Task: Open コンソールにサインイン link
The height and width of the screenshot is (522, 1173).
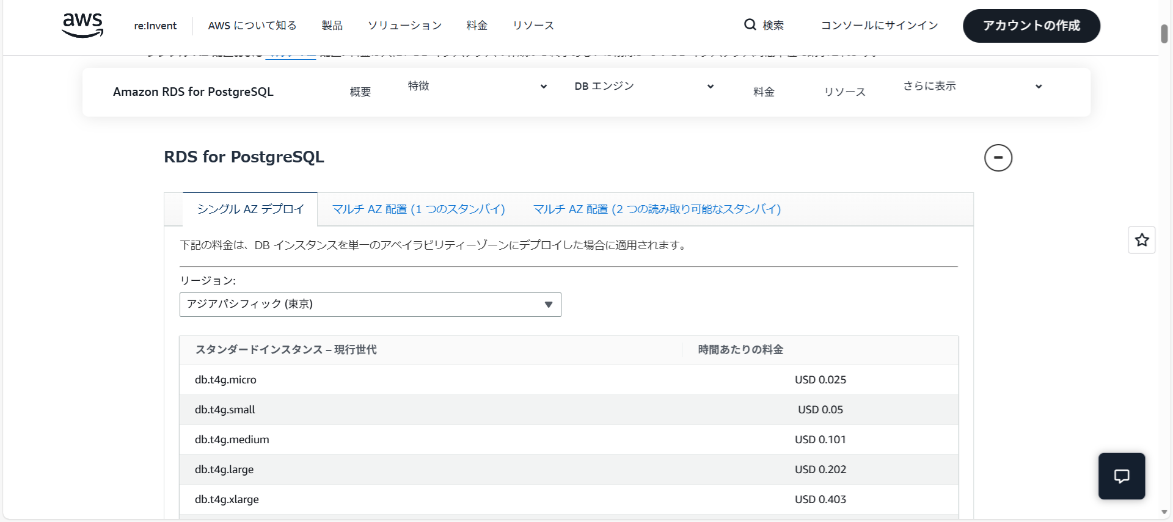Action: 879,26
